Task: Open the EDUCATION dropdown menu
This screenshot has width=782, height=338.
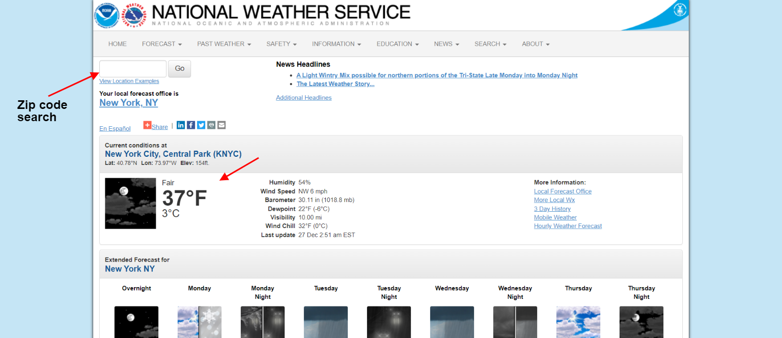Action: [x=398, y=44]
